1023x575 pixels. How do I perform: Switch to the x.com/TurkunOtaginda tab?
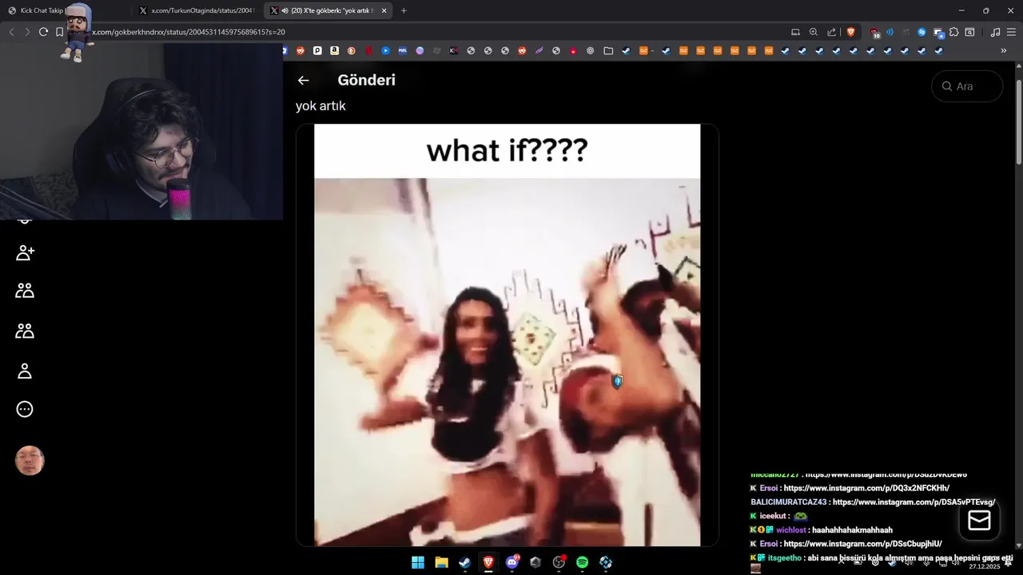[196, 10]
